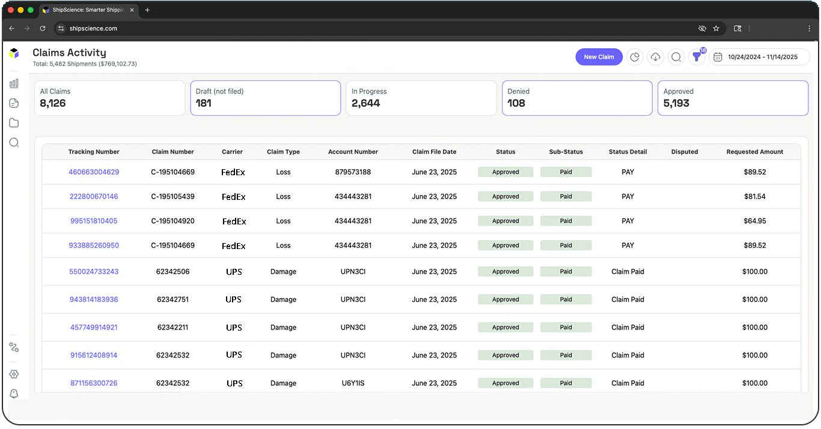Open notifications via the bell icon

(x=14, y=394)
